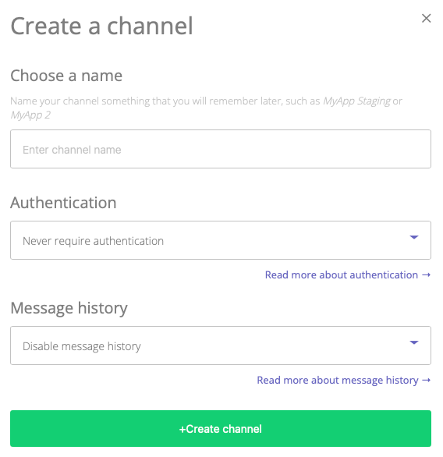
Task: Click the Authentication section heading
Action: click(x=63, y=203)
